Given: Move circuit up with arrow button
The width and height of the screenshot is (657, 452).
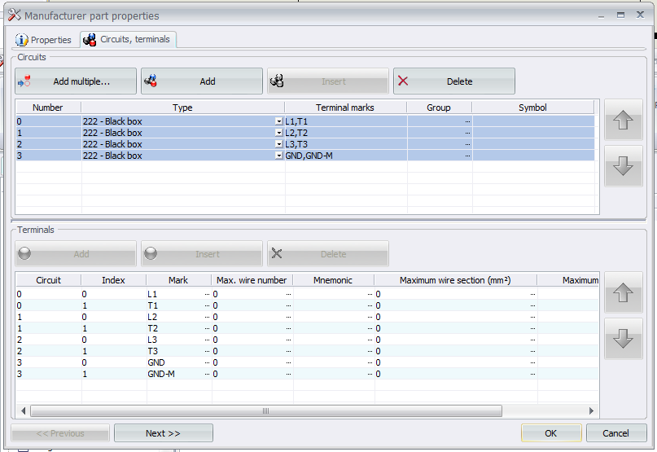Looking at the screenshot, I should (623, 121).
